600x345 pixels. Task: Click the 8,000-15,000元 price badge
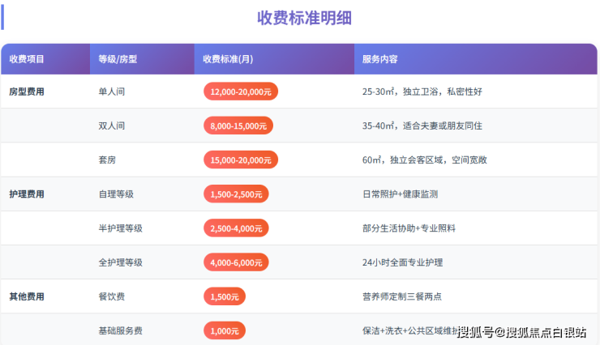point(238,126)
